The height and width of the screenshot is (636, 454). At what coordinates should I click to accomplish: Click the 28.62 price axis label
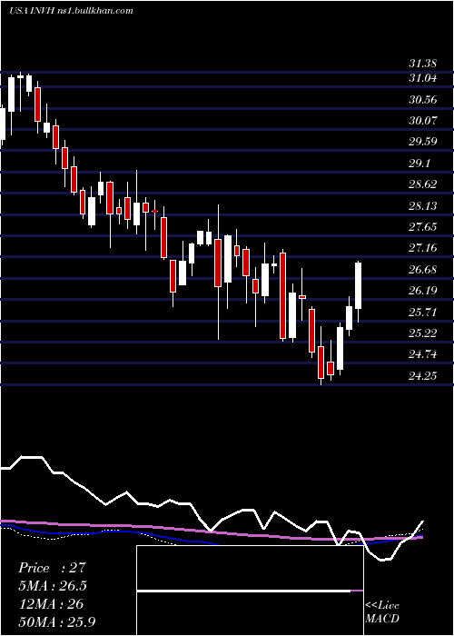coord(422,184)
